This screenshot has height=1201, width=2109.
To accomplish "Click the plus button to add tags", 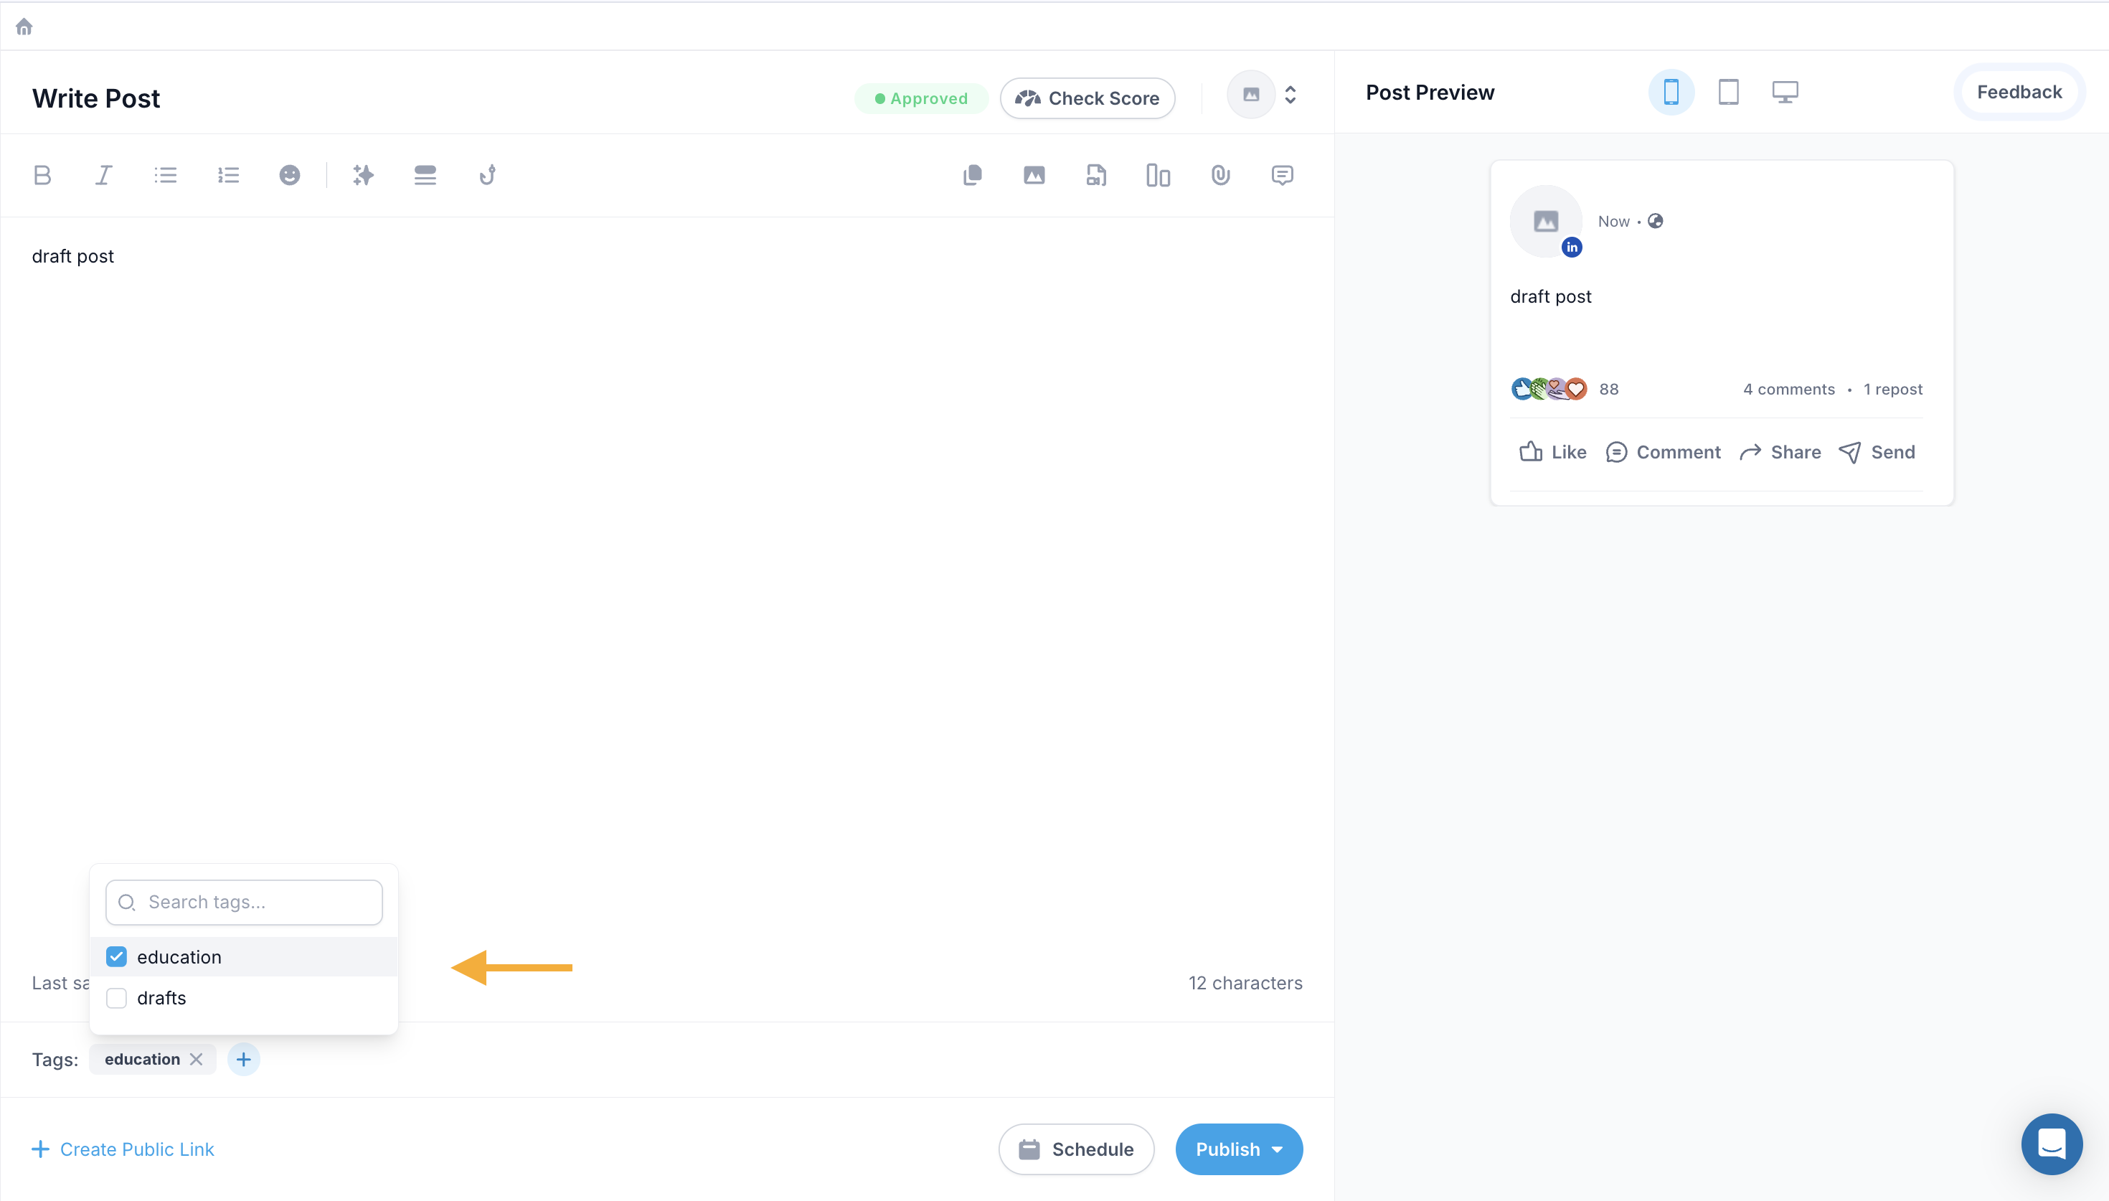I will point(243,1059).
